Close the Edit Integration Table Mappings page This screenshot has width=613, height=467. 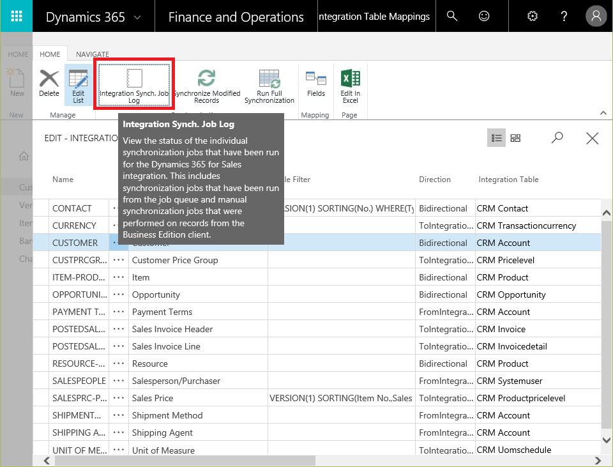pos(593,138)
